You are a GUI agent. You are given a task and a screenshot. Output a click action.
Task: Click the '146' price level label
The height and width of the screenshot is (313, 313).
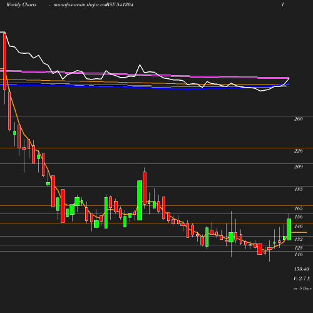pyautogui.click(x=299, y=227)
